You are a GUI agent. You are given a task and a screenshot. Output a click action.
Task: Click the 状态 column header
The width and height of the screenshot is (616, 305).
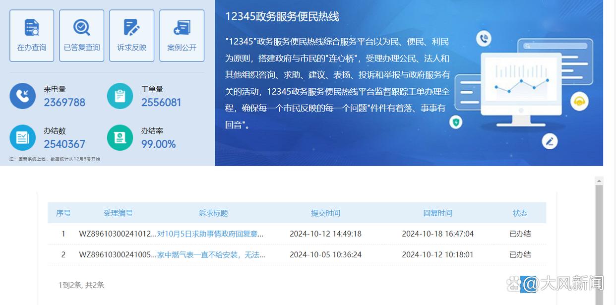point(520,213)
